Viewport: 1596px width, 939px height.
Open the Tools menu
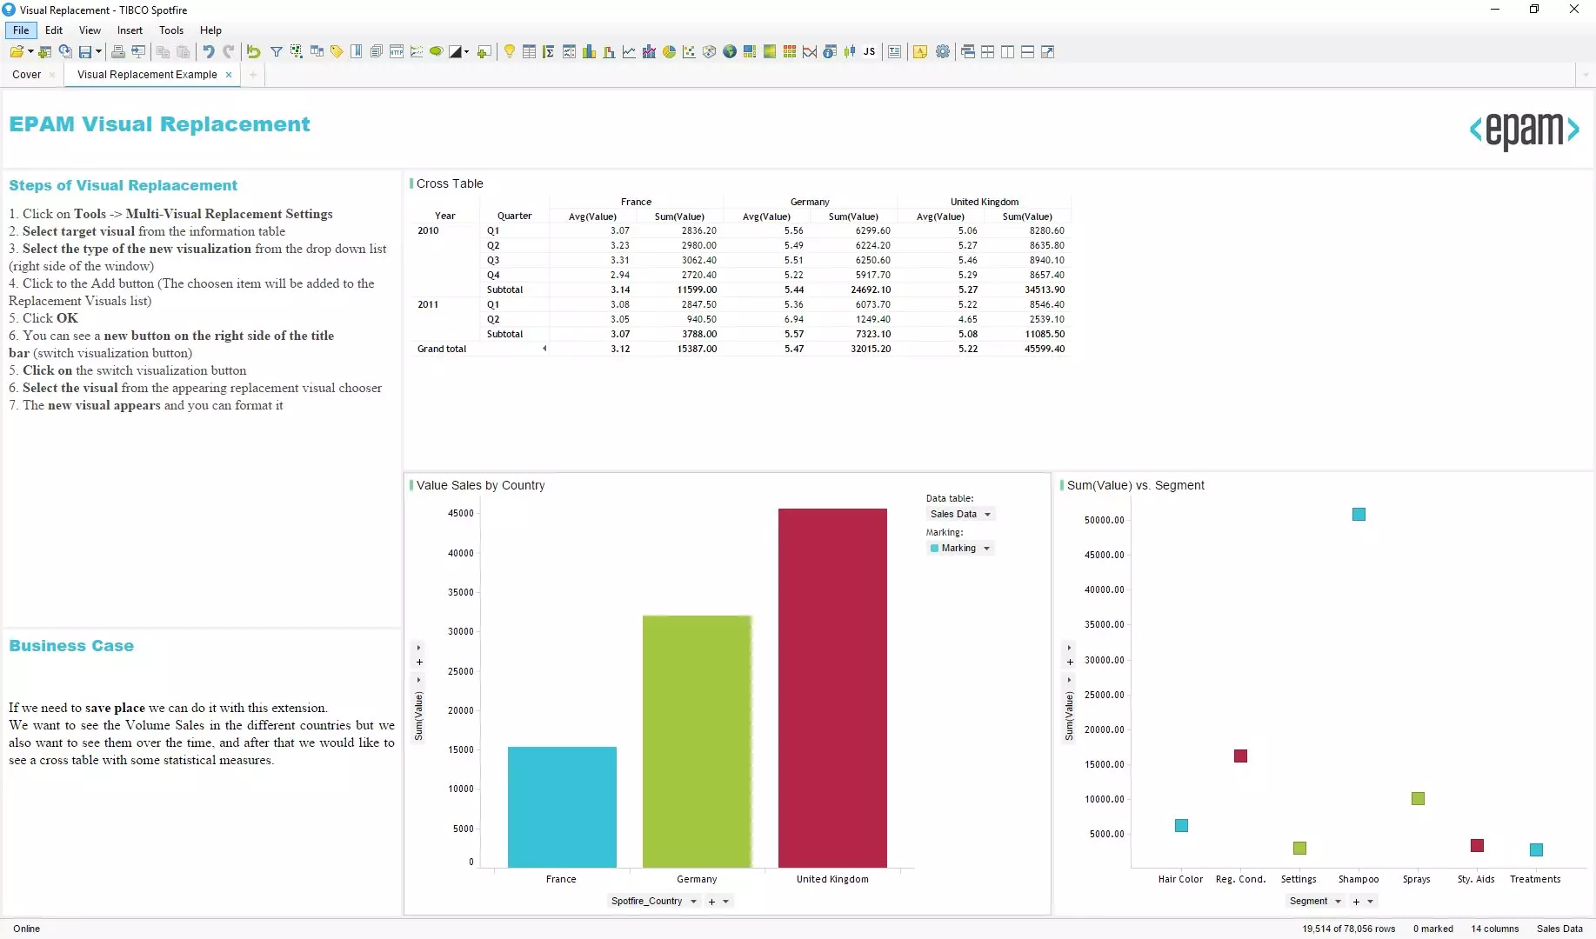[x=171, y=30]
